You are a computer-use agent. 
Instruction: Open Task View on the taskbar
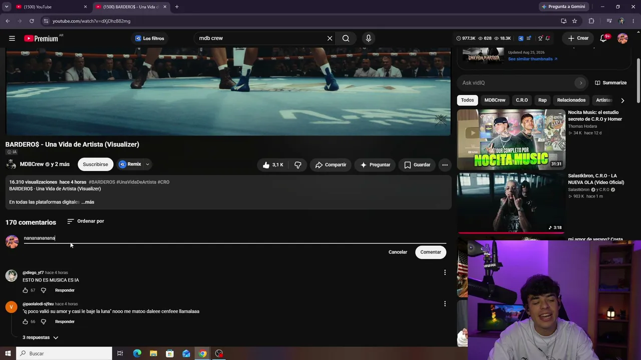coord(120,353)
